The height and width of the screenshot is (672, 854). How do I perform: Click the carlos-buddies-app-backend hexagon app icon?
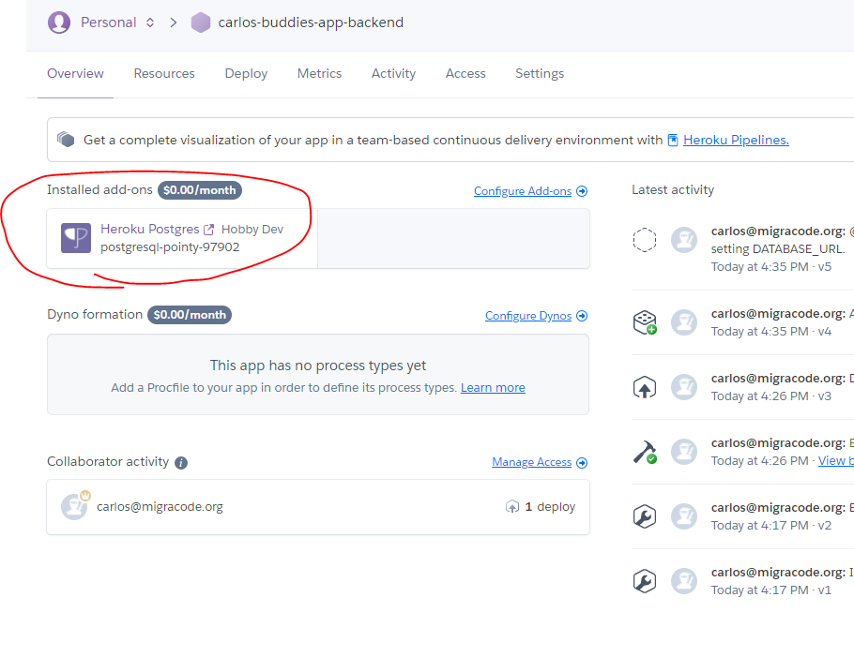201,22
